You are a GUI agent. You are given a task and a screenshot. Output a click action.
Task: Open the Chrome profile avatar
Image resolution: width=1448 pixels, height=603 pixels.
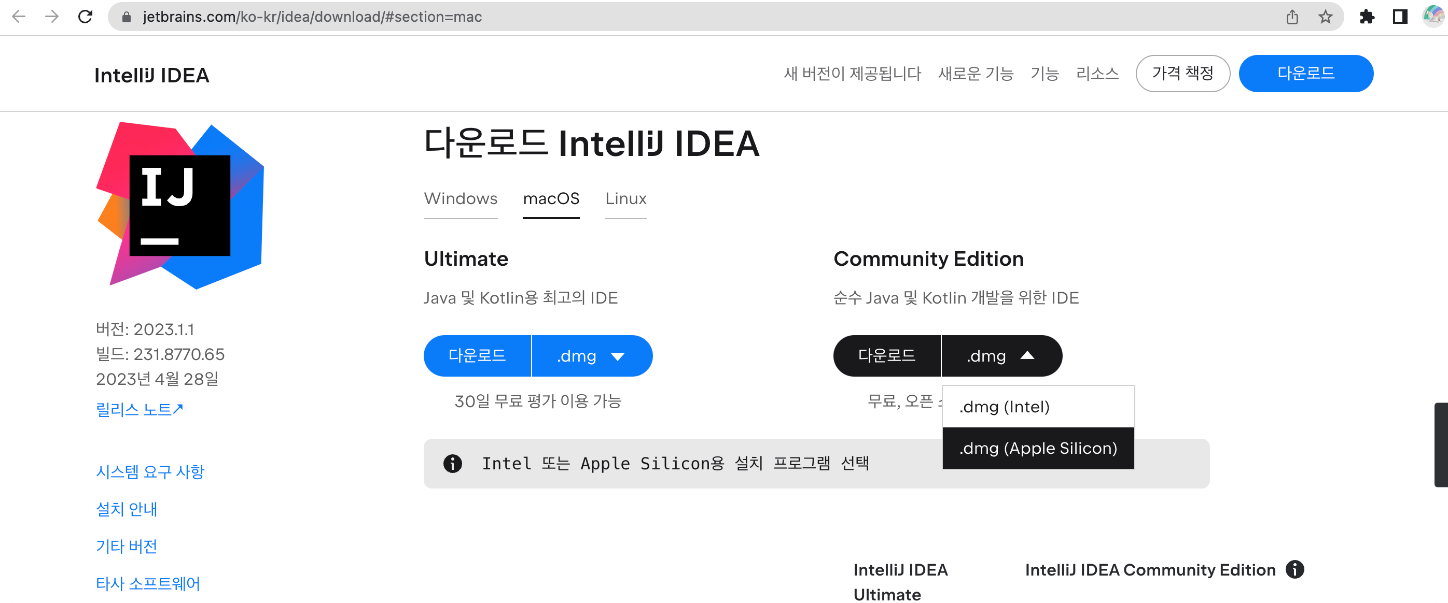(1433, 16)
